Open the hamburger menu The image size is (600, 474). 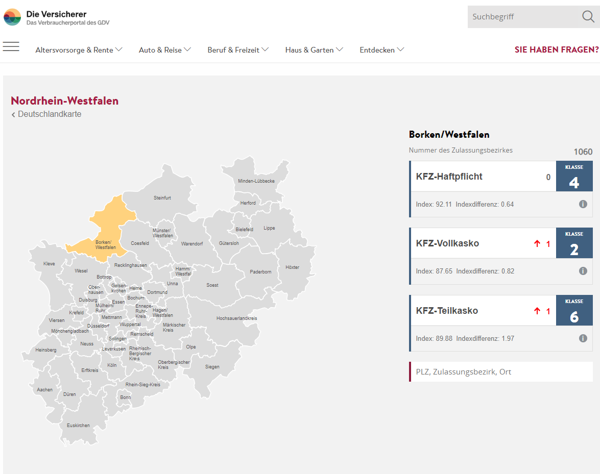click(11, 47)
